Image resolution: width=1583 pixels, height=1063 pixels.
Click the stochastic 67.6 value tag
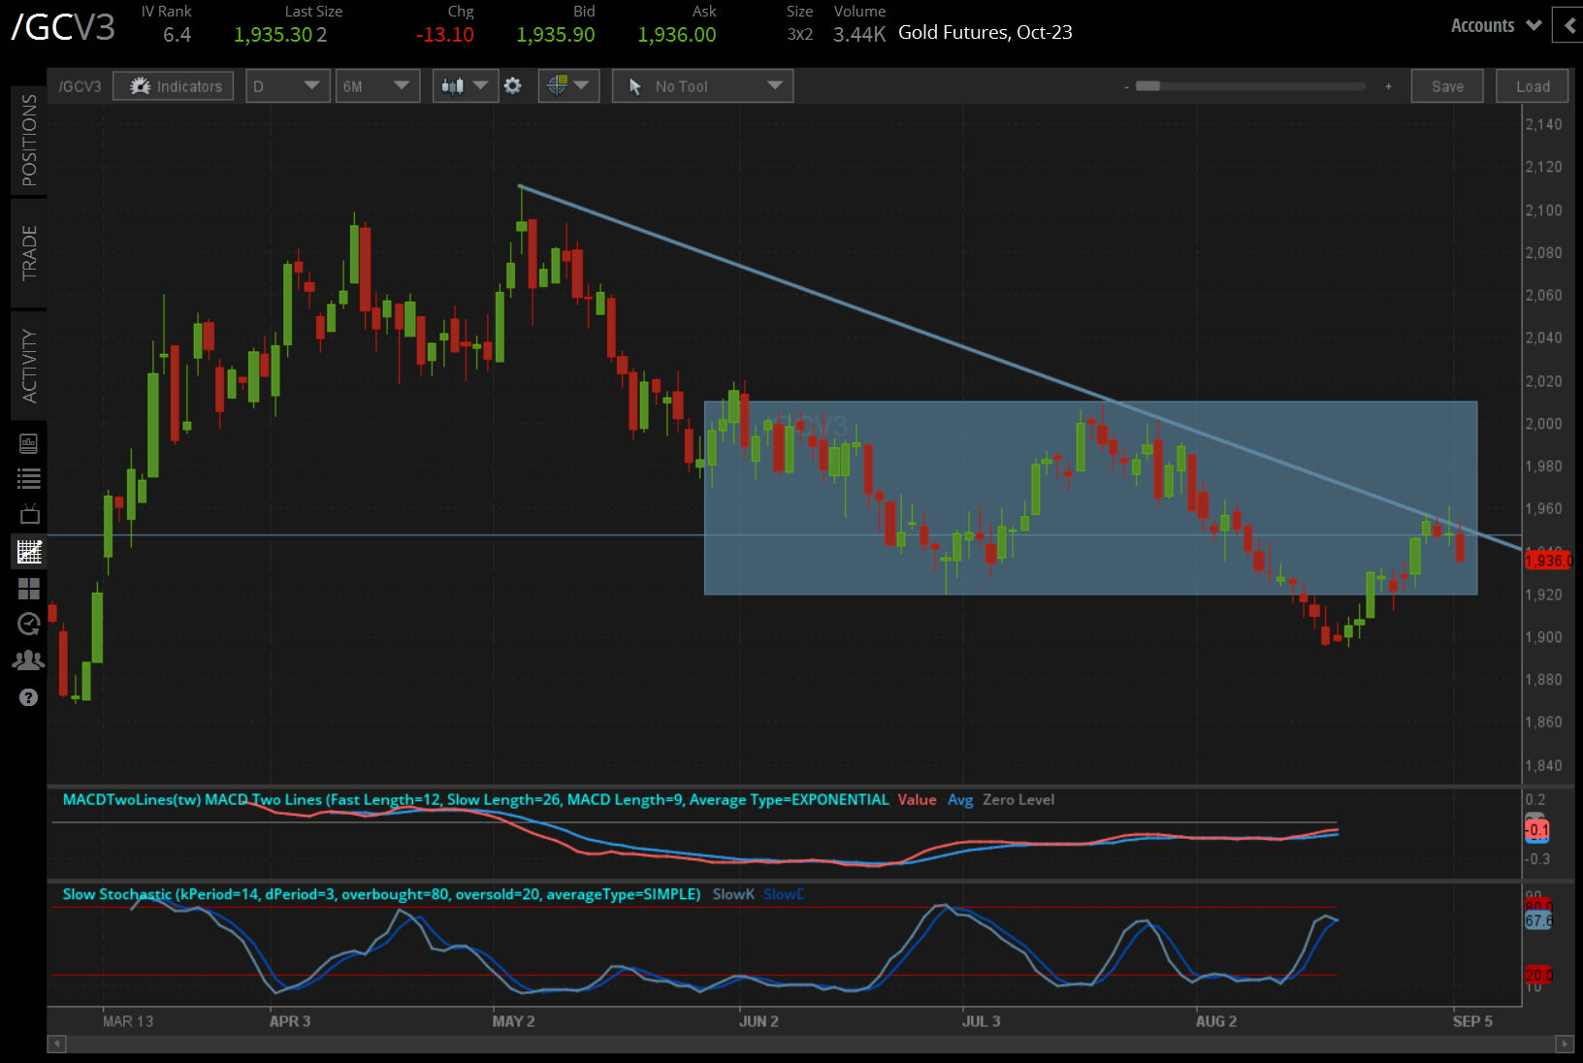1538,920
